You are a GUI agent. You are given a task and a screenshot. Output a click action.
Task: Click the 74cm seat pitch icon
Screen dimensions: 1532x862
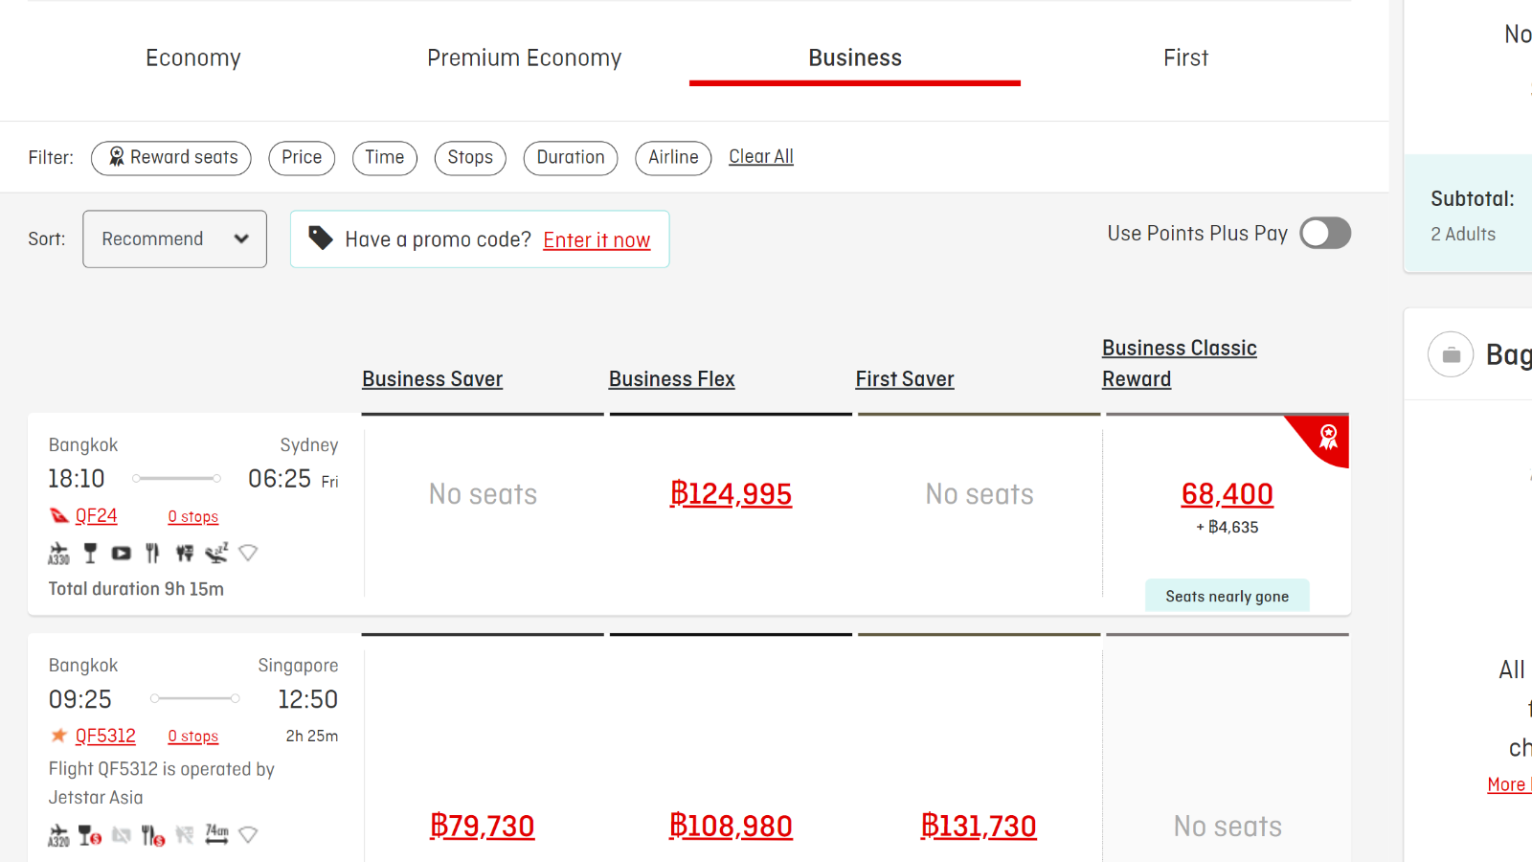point(217,834)
